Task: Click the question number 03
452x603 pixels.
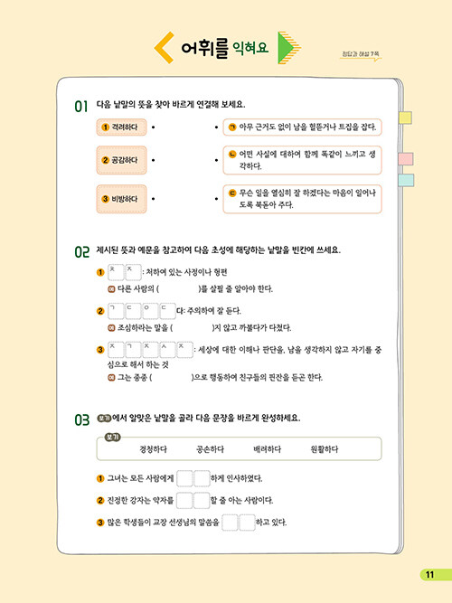Action: coord(81,420)
